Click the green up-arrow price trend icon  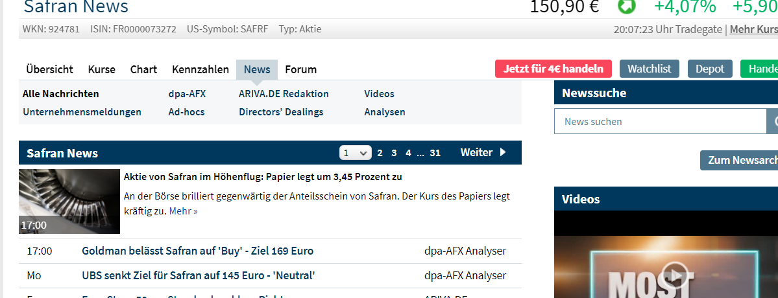tap(626, 6)
